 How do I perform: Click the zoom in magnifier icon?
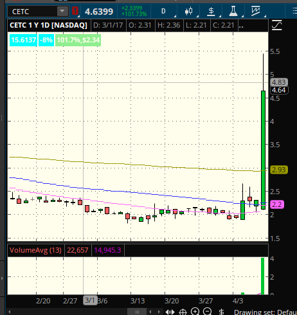pyautogui.click(x=195, y=311)
